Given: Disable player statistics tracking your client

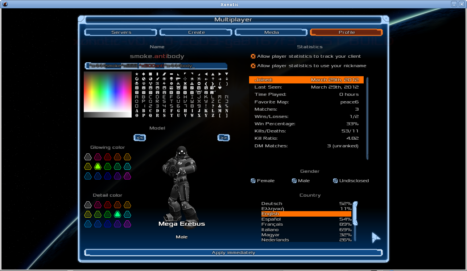Looking at the screenshot, I should pos(253,56).
